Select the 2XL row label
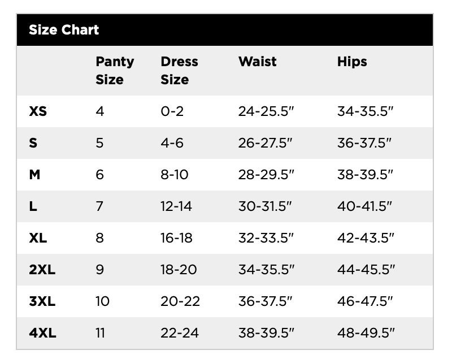Viewport: 452px width, 363px height. pyautogui.click(x=42, y=270)
